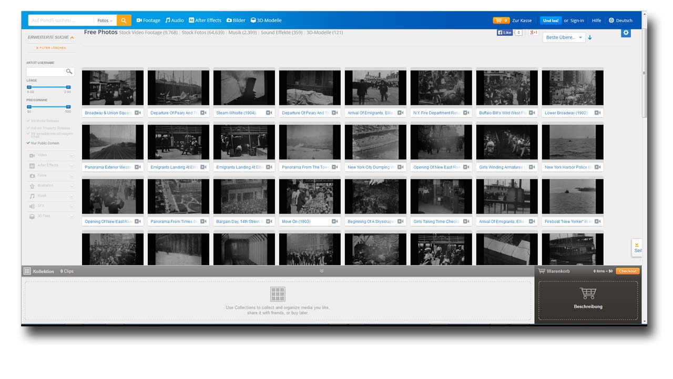This screenshot has width=673, height=379.
Task: Click the Google +1 icon
Action: pyautogui.click(x=533, y=33)
